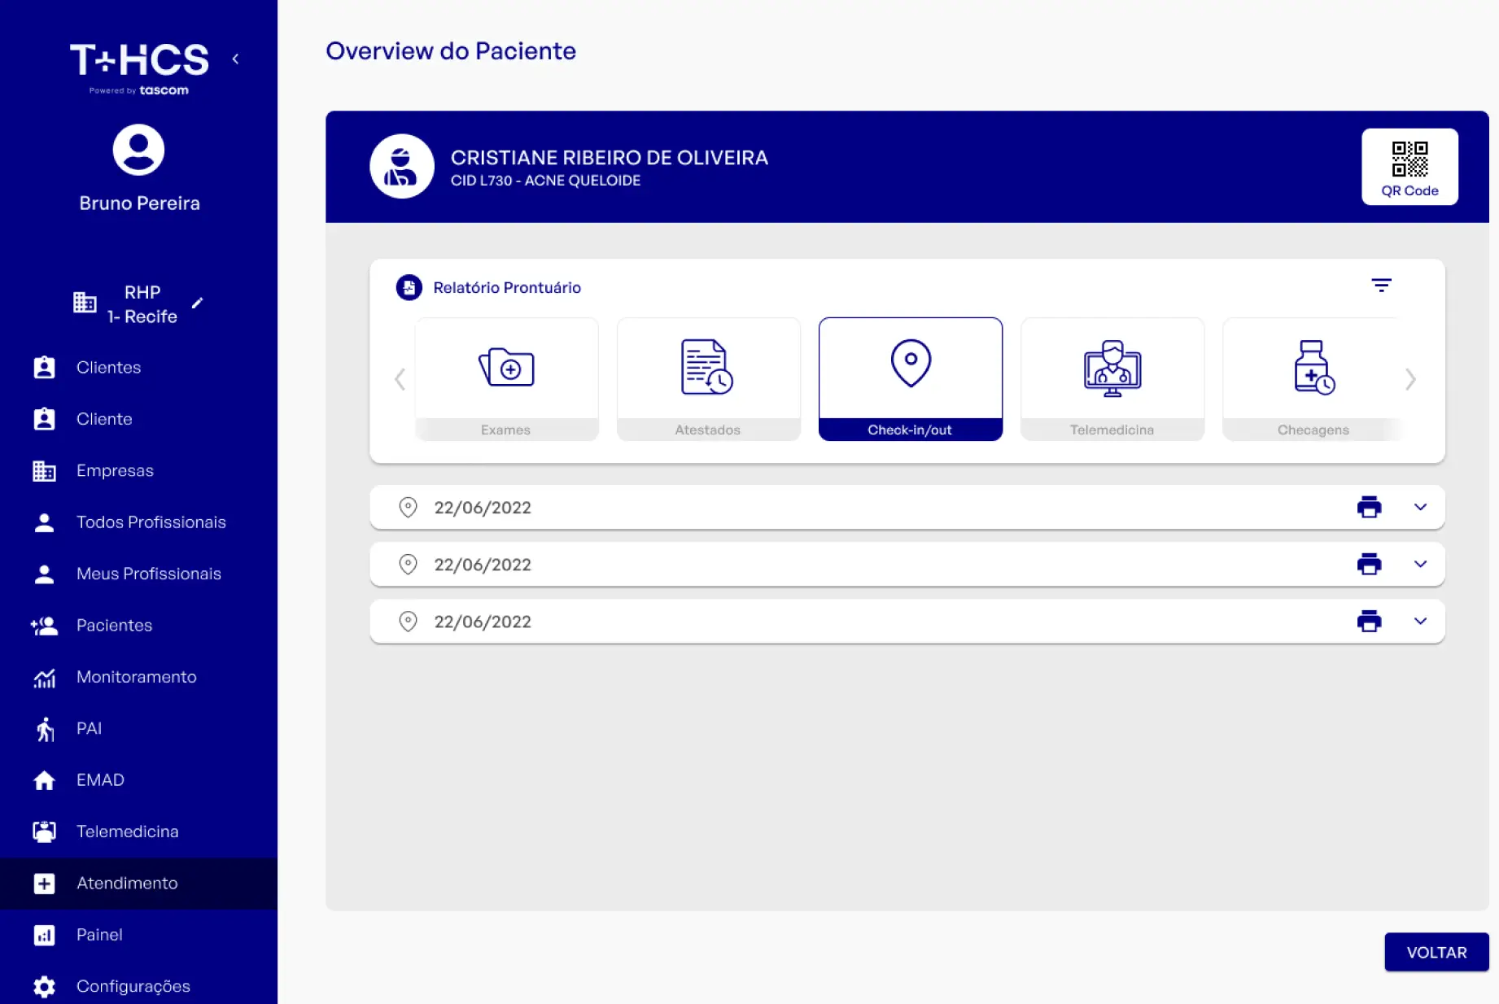Open Clientes in the sidebar
The image size is (1499, 1004).
138,368
